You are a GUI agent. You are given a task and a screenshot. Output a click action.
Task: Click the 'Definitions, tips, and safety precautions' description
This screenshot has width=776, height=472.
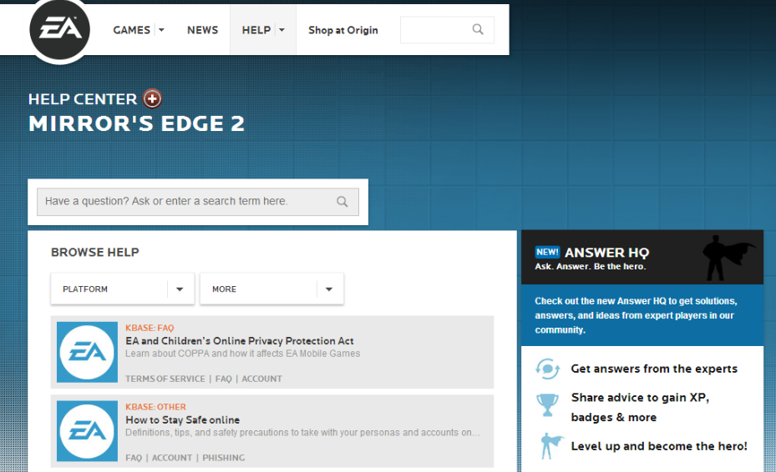click(x=302, y=433)
